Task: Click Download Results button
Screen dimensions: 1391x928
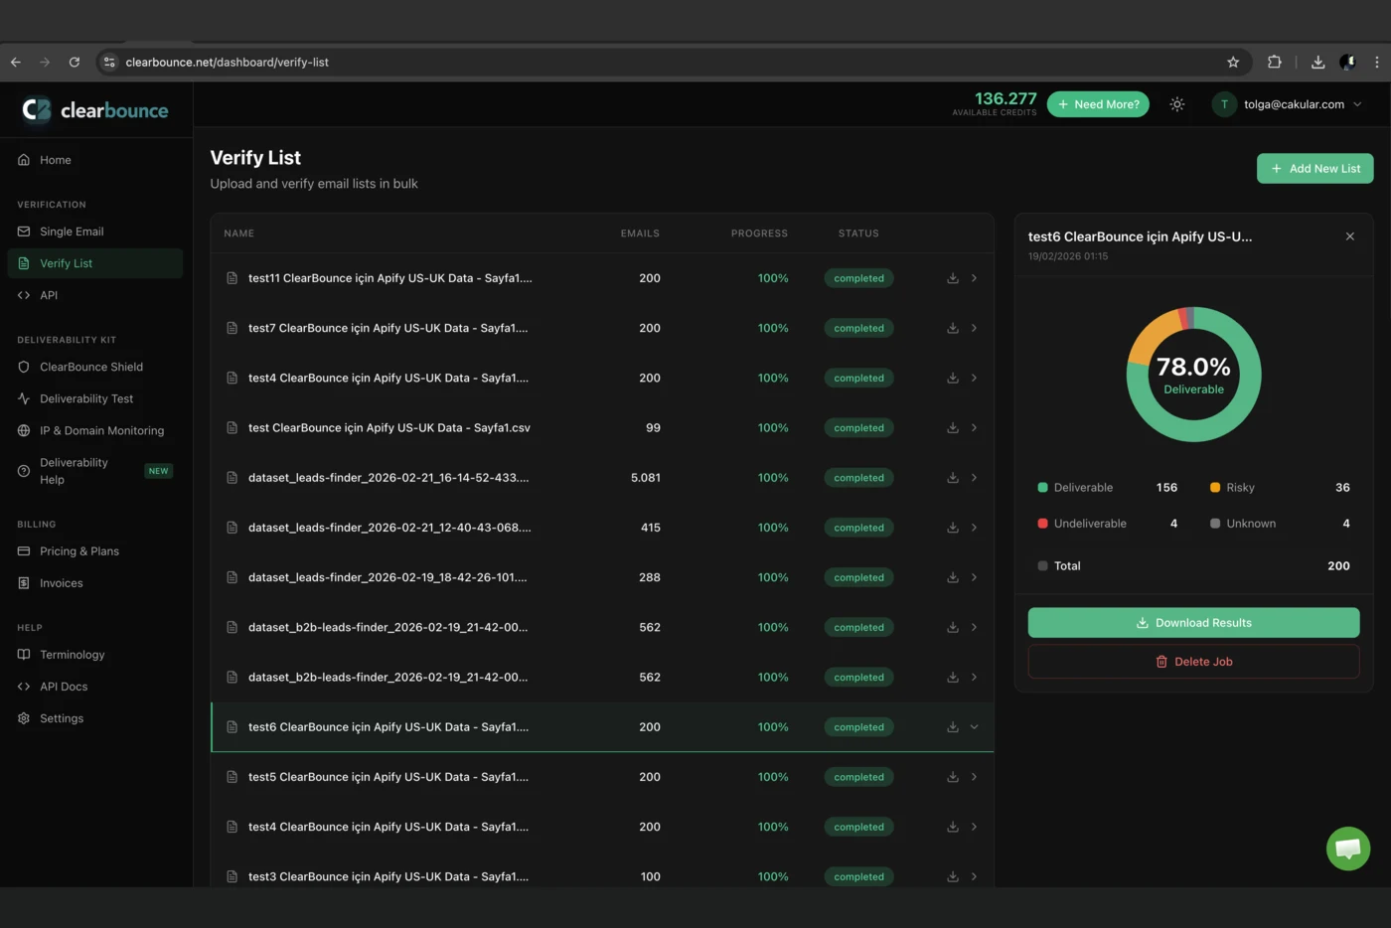Action: 1193,623
